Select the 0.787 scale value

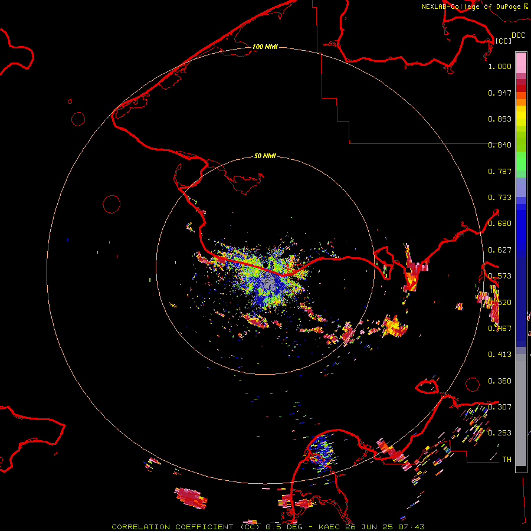click(500, 171)
